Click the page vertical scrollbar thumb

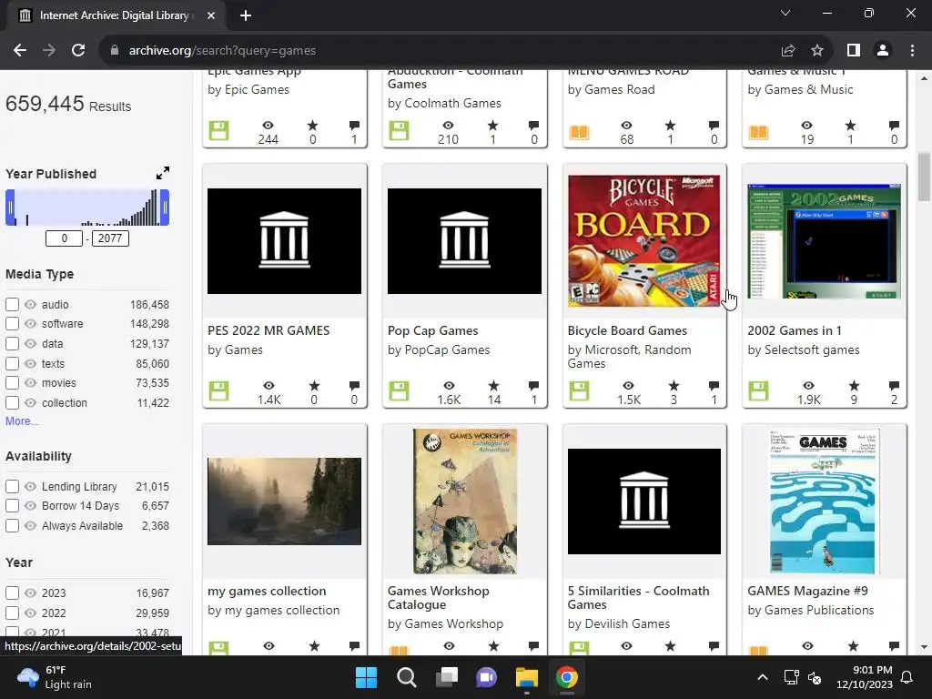924,177
